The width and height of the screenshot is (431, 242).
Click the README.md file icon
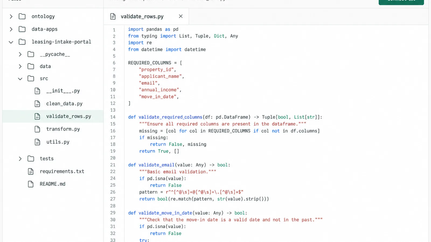coord(31,184)
